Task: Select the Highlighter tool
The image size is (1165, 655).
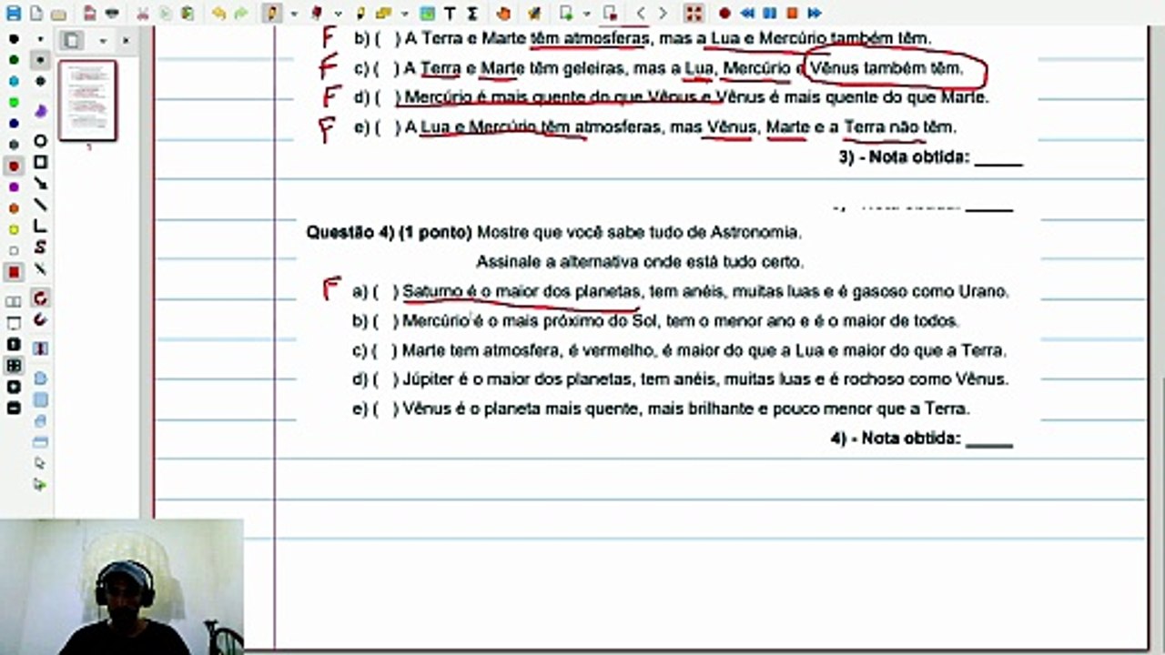Action: click(360, 14)
